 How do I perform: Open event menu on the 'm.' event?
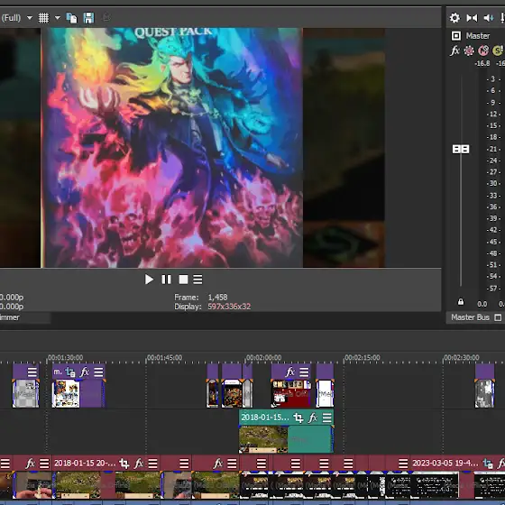[98, 372]
